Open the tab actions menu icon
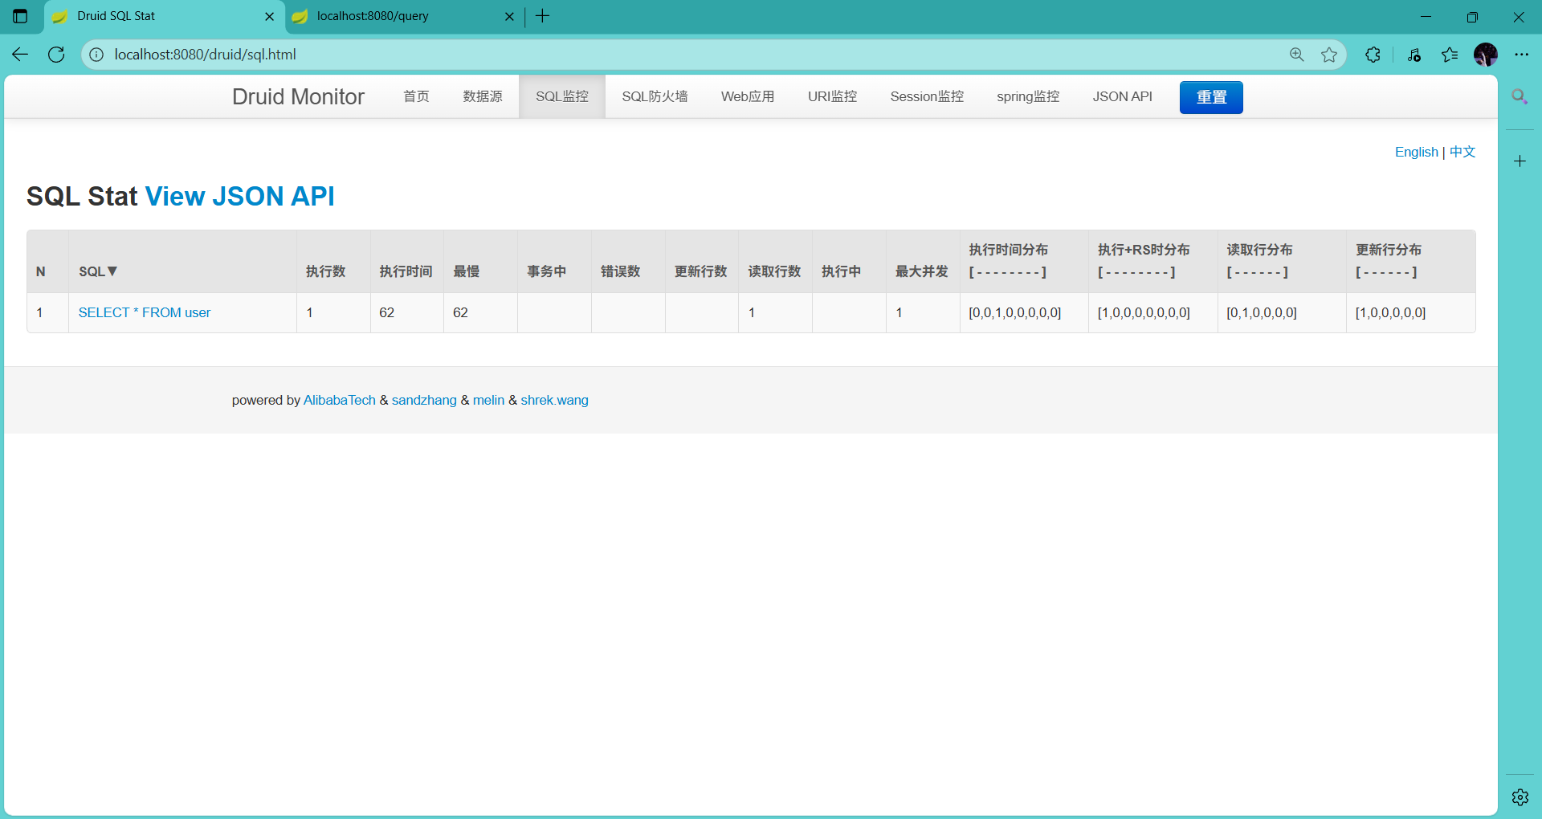Viewport: 1542px width, 819px height. pyautogui.click(x=20, y=16)
